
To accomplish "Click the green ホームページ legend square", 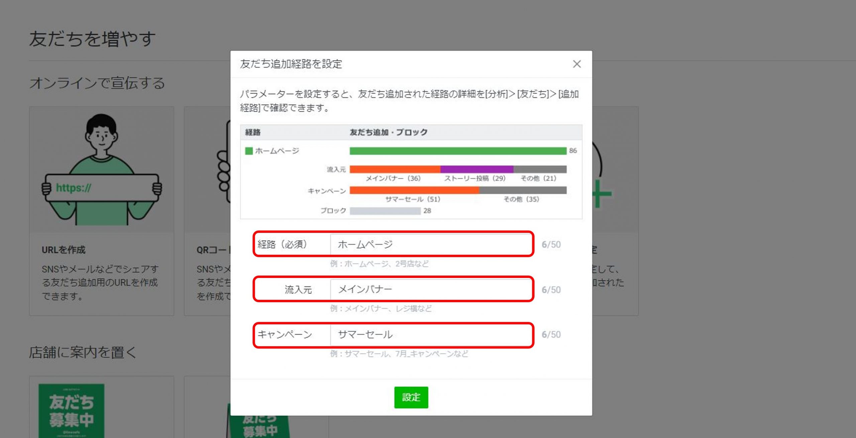I will click(249, 151).
